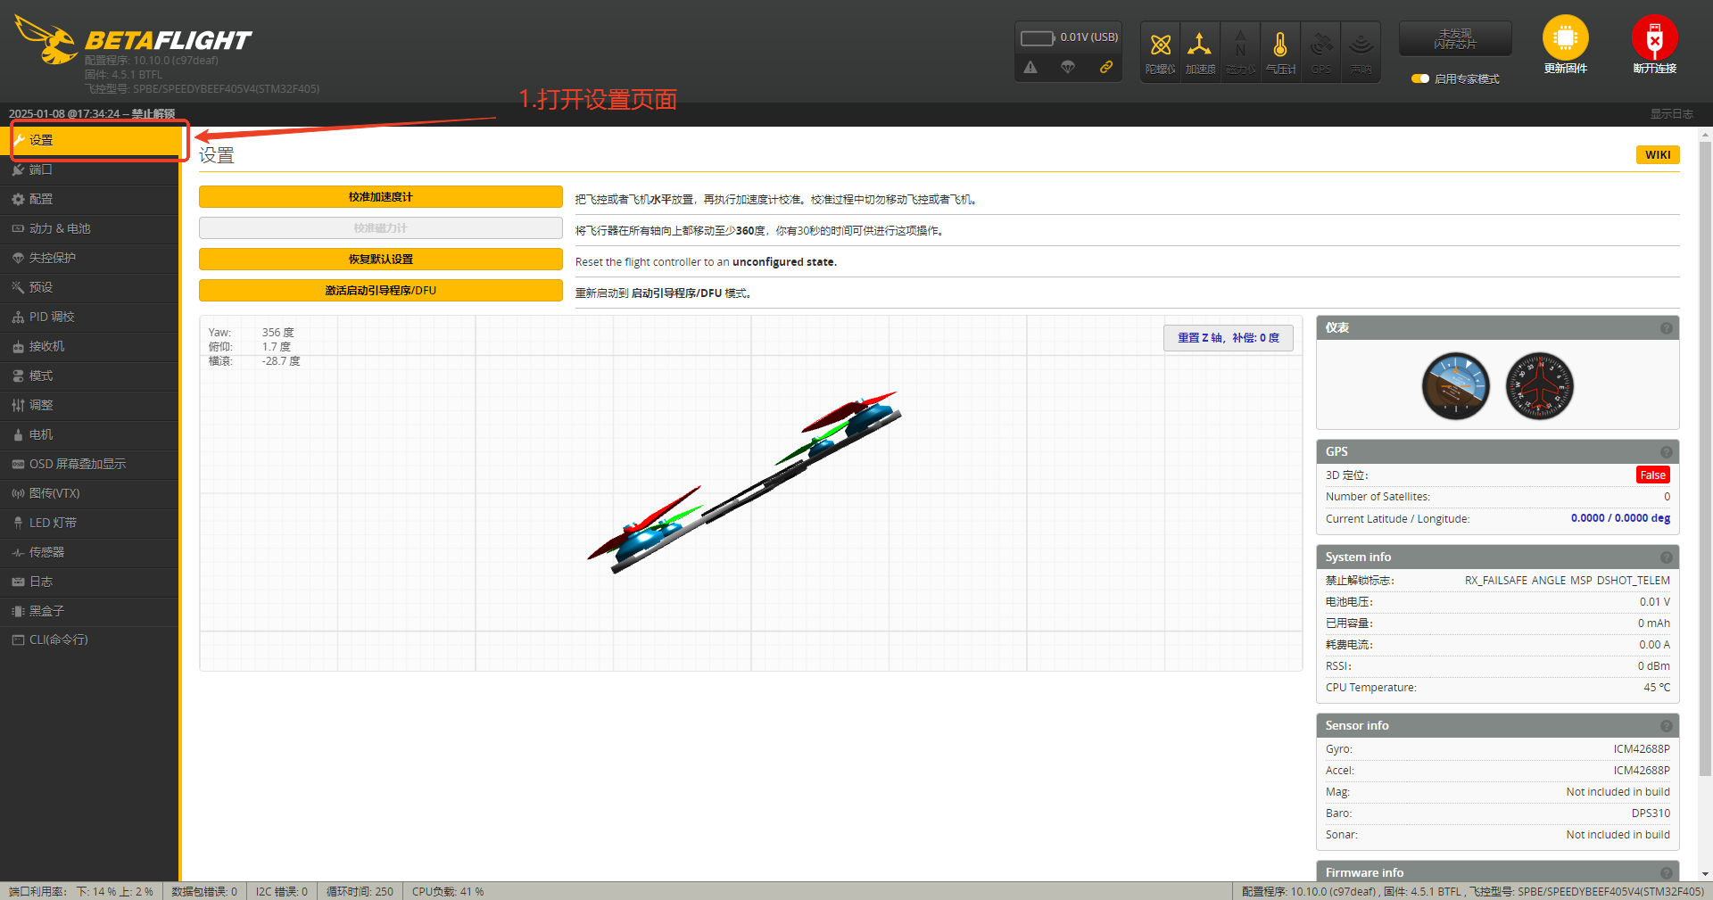
Task: Open the WIKI link
Action: 1658,155
